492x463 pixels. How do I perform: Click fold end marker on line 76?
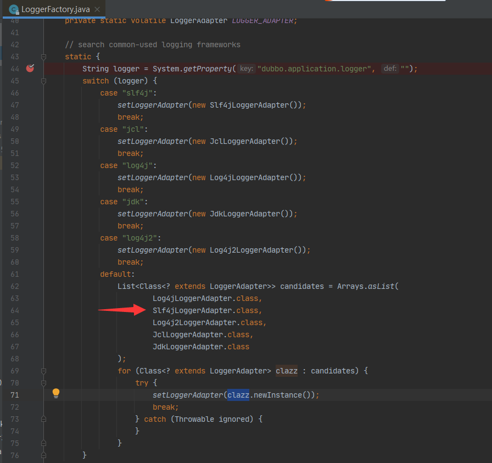point(43,455)
